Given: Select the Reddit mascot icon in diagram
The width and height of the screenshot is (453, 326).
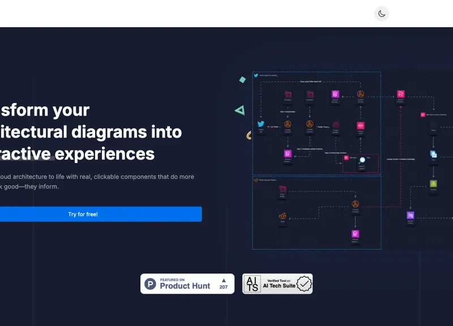Looking at the screenshot, I should 282,216.
